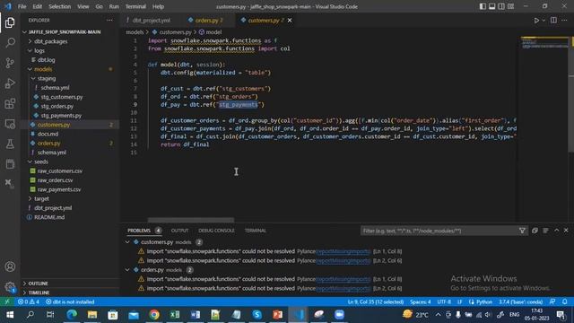Viewport: 574px width, 323px height.
Task: Open the Manage gear icon
Action: 10,287
